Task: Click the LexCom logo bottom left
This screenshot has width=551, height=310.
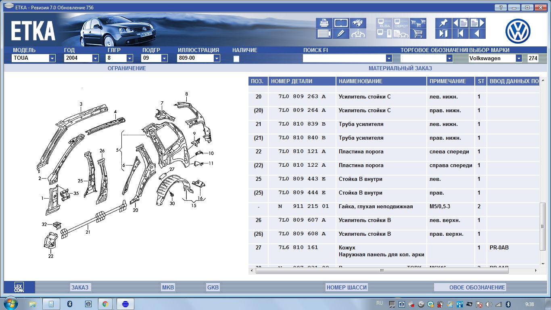Action: coord(19,287)
